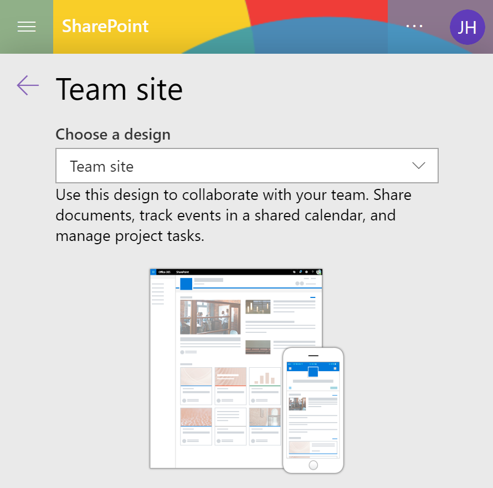Open the hamburger navigation menu

point(26,26)
